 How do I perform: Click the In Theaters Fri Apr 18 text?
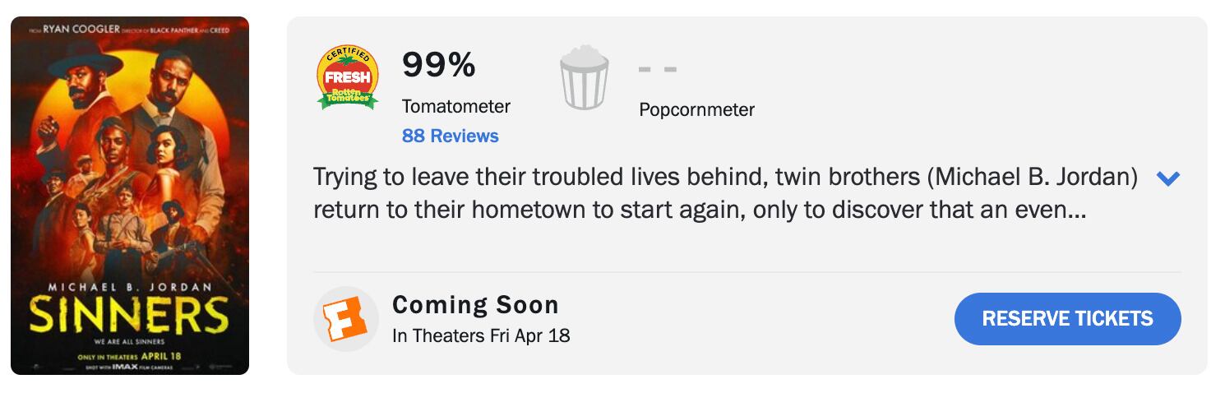tap(481, 335)
